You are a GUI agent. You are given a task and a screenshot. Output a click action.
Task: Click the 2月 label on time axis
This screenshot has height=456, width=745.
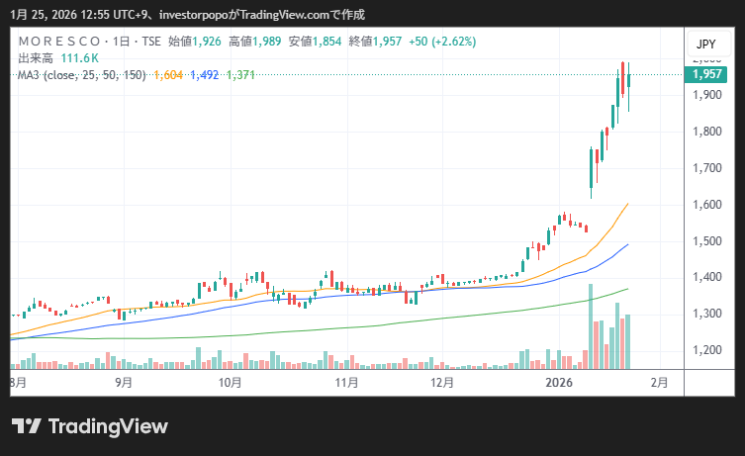coord(659,382)
